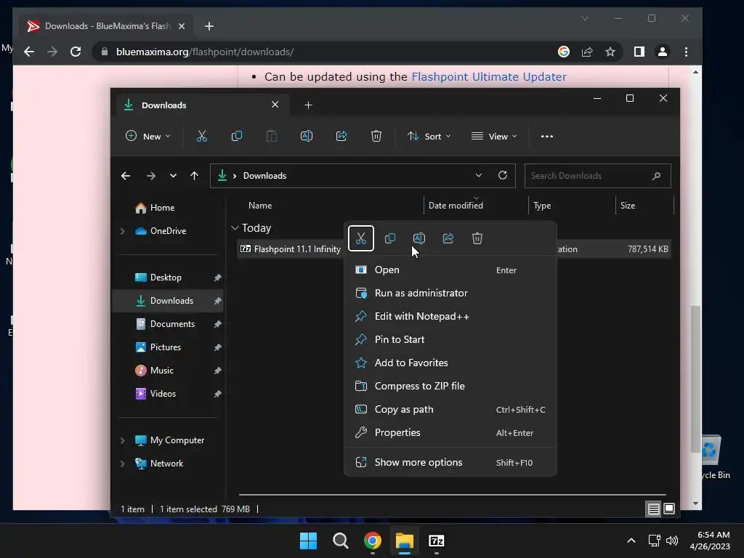Click Rename icon in Explorer toolbar
This screenshot has width=744, height=558.
pos(307,136)
